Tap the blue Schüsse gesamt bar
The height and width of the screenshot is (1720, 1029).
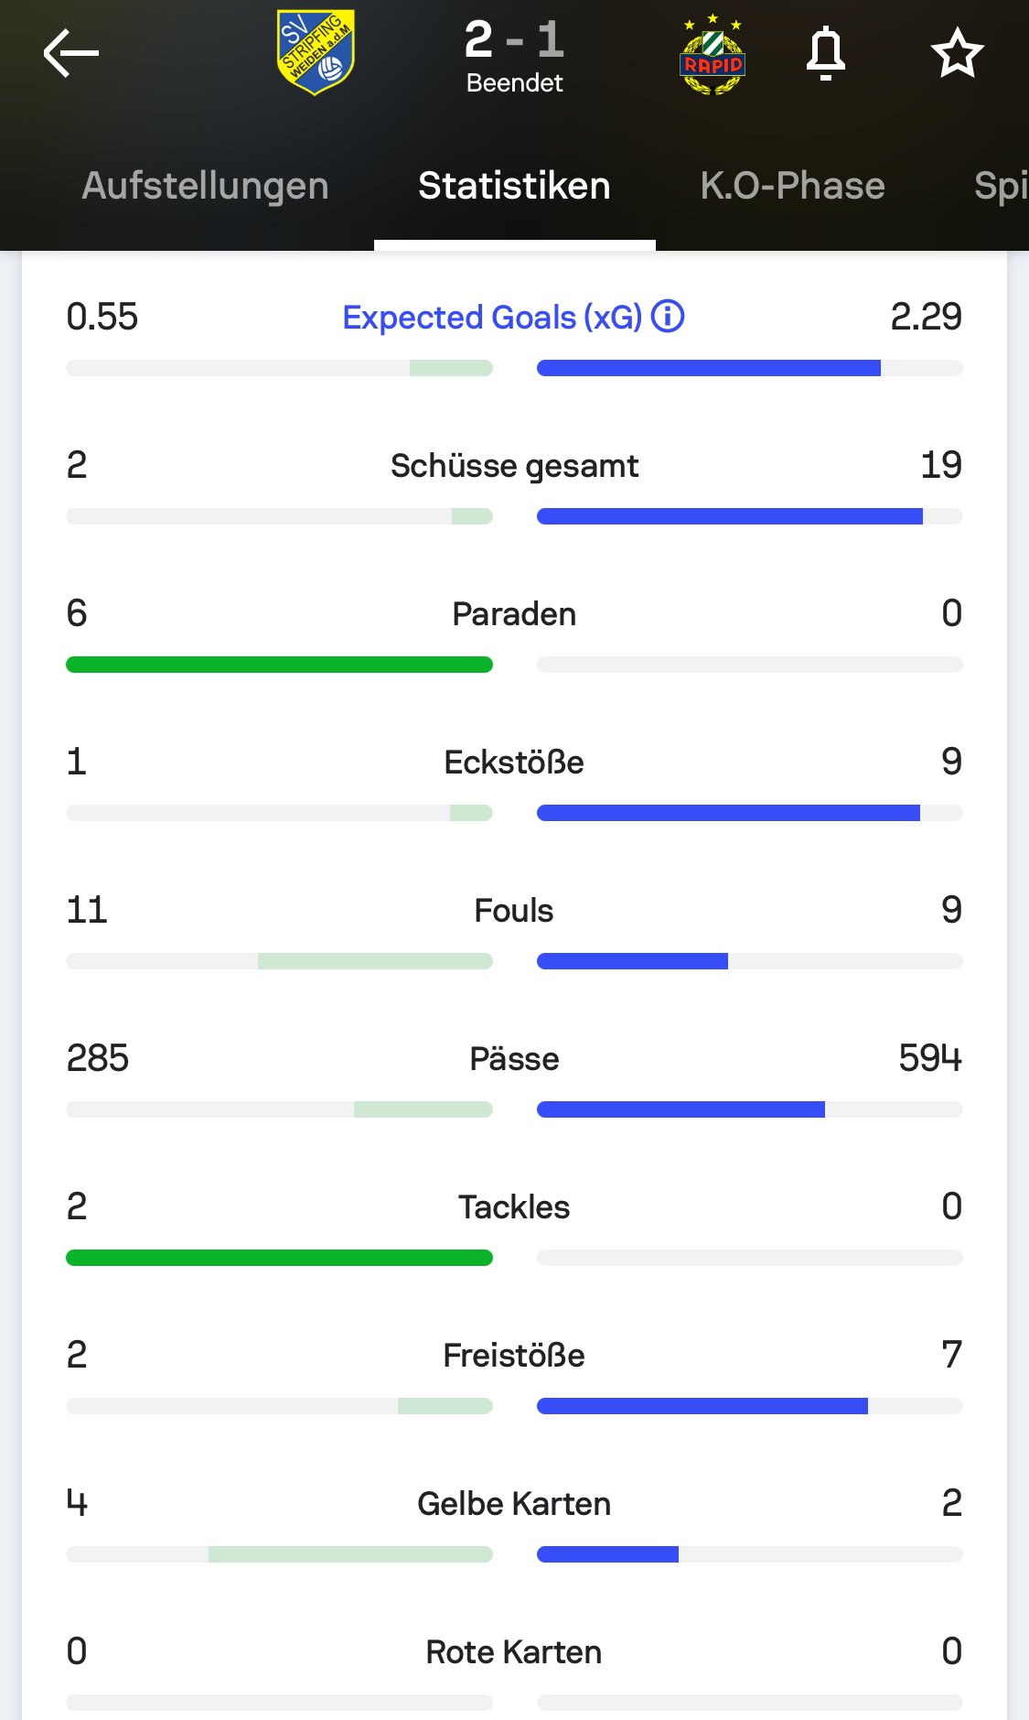point(730,516)
